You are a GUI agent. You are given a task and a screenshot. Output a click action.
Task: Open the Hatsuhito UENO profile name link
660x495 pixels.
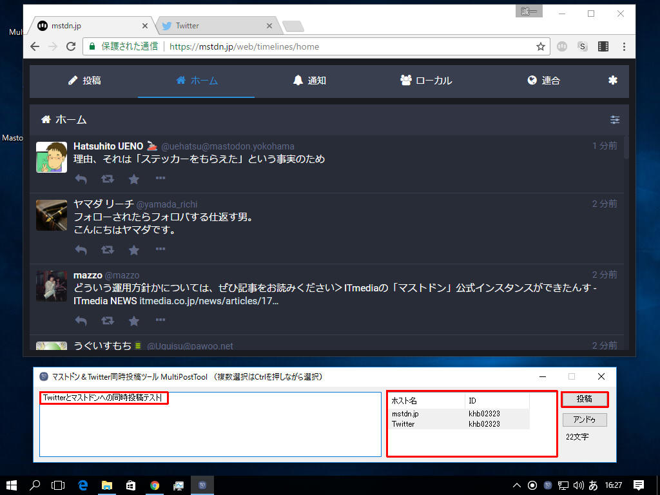click(x=108, y=146)
